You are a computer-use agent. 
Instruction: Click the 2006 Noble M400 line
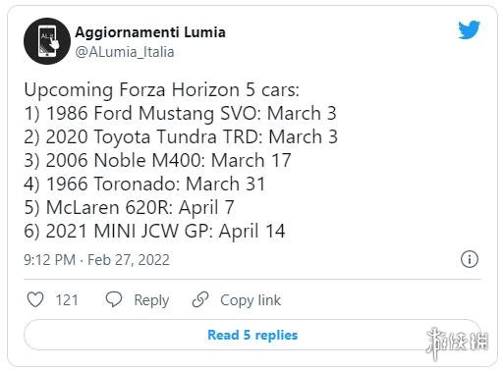[157, 161]
